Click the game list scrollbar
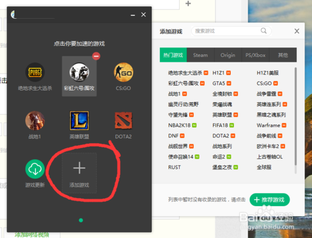Viewport: 312px width, 238px height. click(x=296, y=117)
